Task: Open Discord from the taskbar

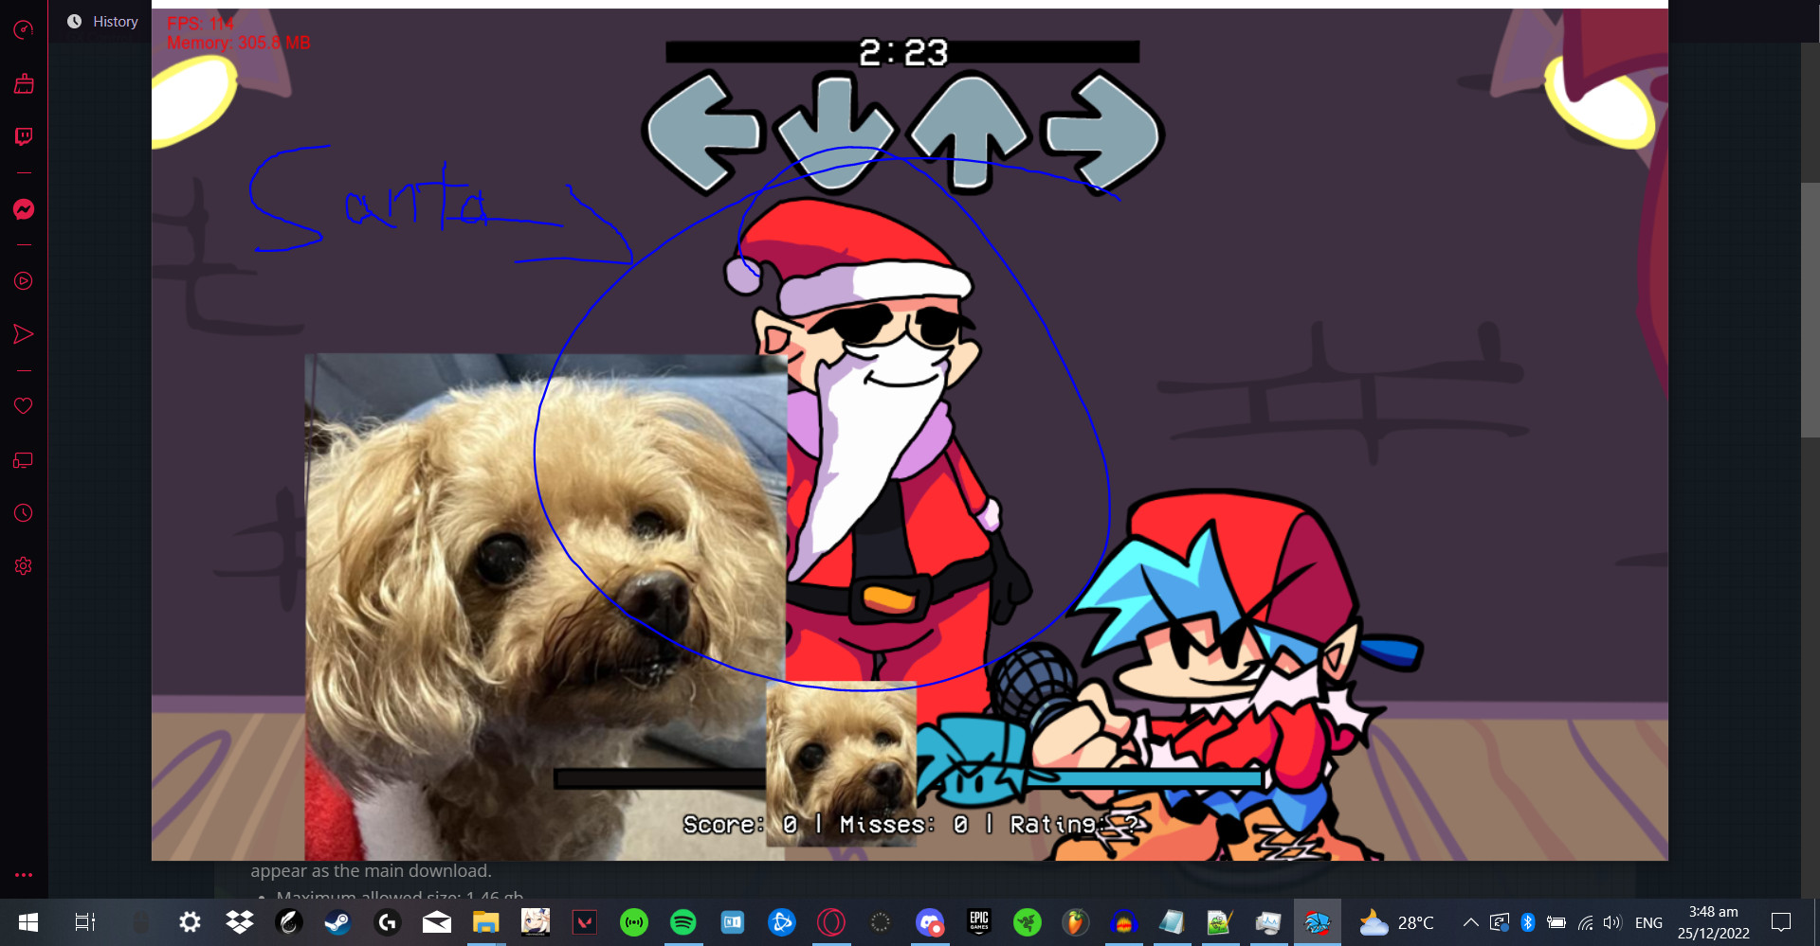Action: 930,921
